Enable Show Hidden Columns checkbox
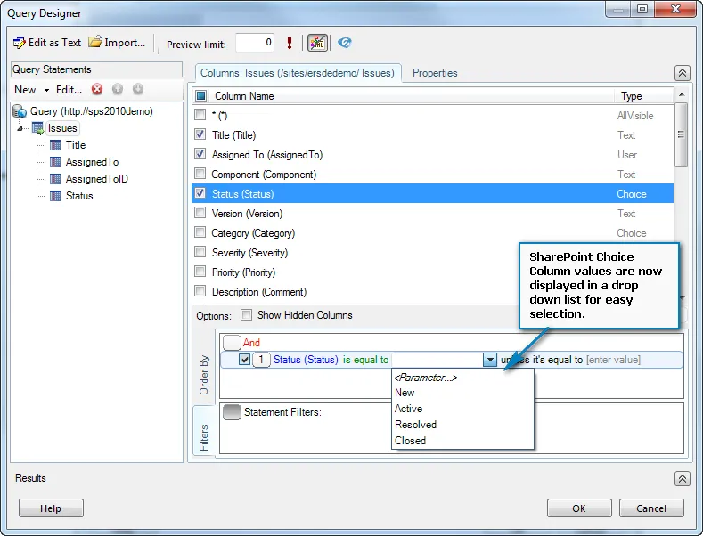Image resolution: width=703 pixels, height=536 pixels. [246, 315]
